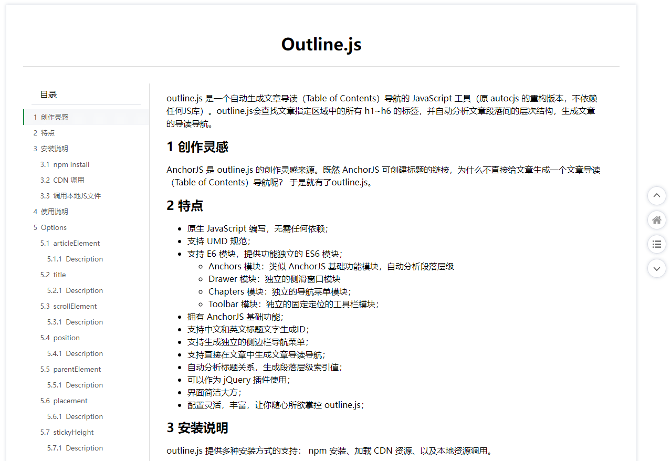Click the '目录' sidebar heading
Viewport: 671px width, 461px height.
[48, 95]
